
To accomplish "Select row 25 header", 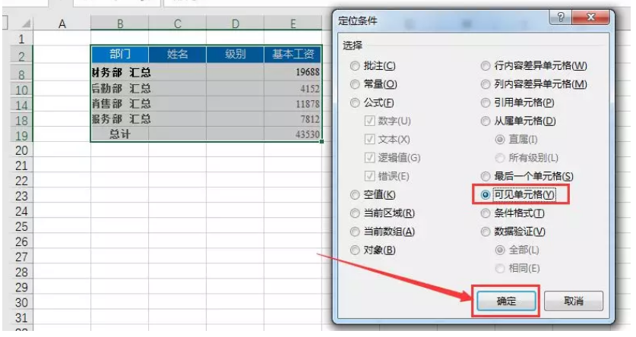I will pos(21,226).
